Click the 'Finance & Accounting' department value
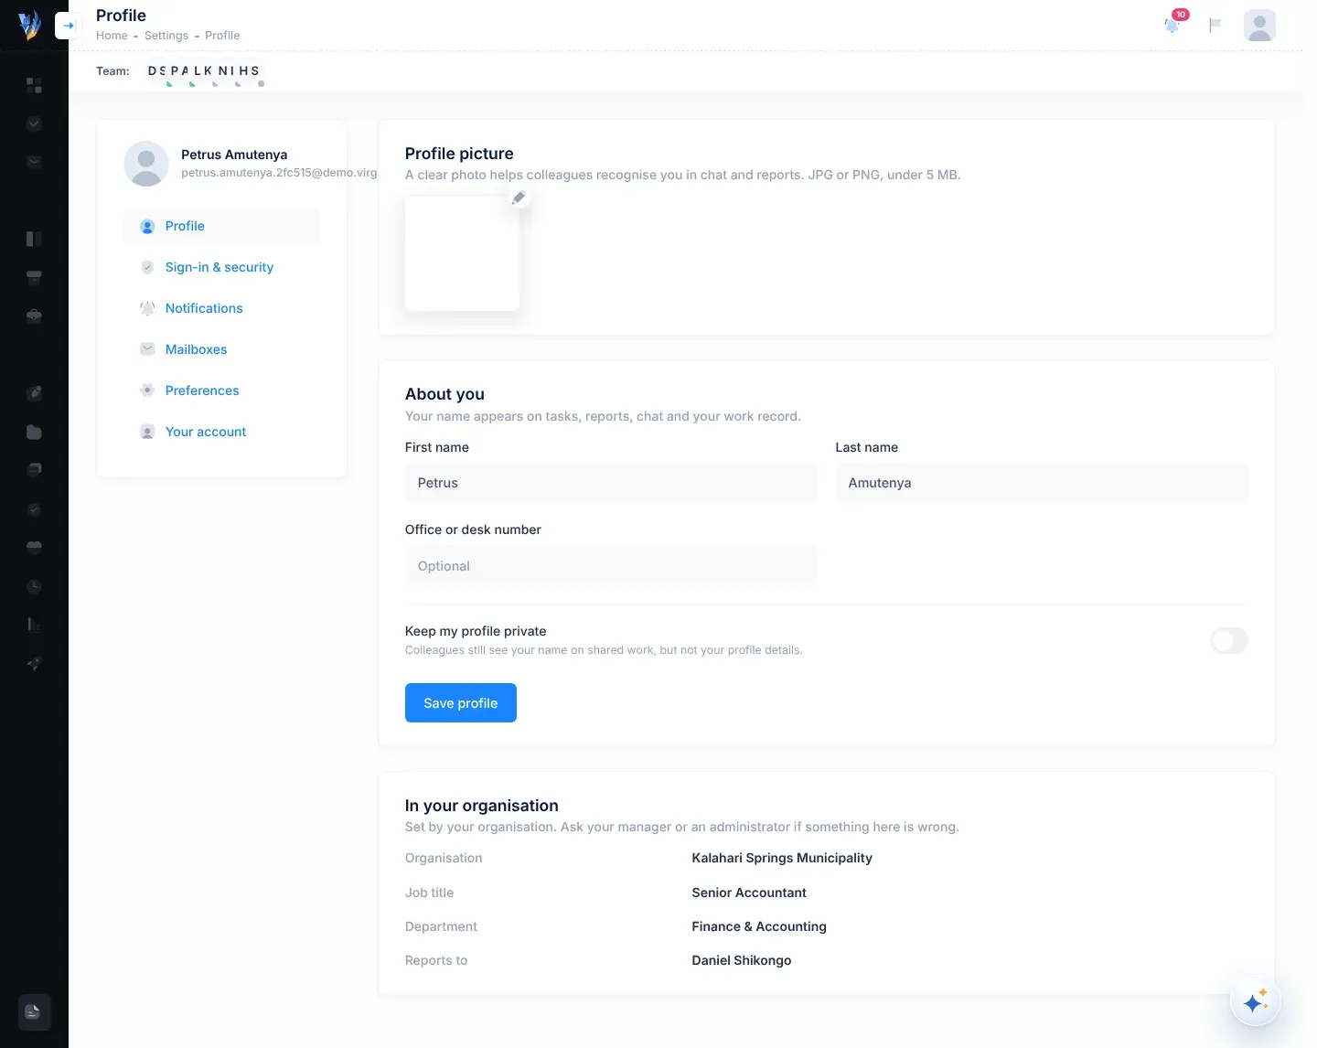Screen dimensions: 1317x1048 [x=759, y=926]
